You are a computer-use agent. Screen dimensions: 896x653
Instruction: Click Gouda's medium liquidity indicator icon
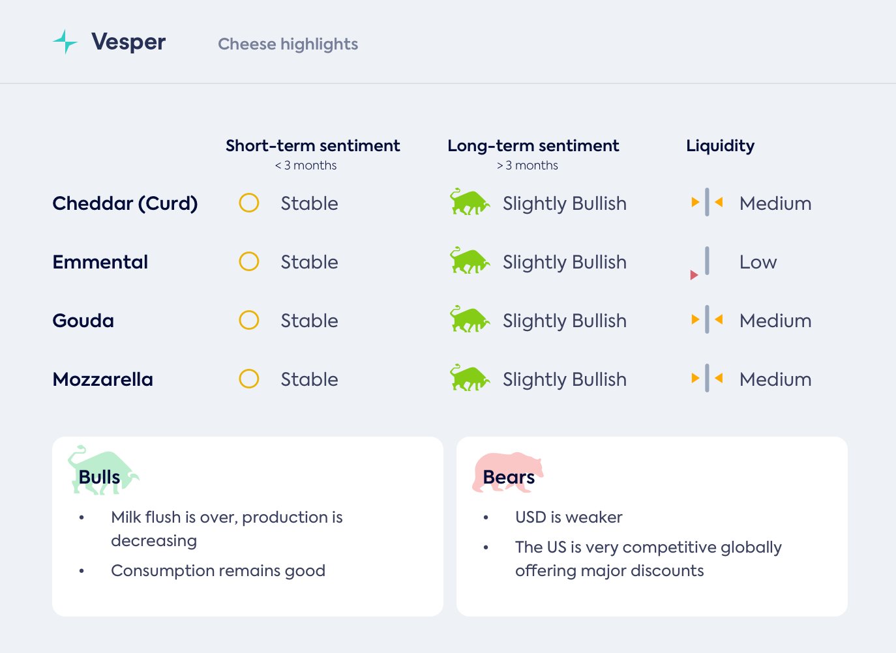coord(707,320)
